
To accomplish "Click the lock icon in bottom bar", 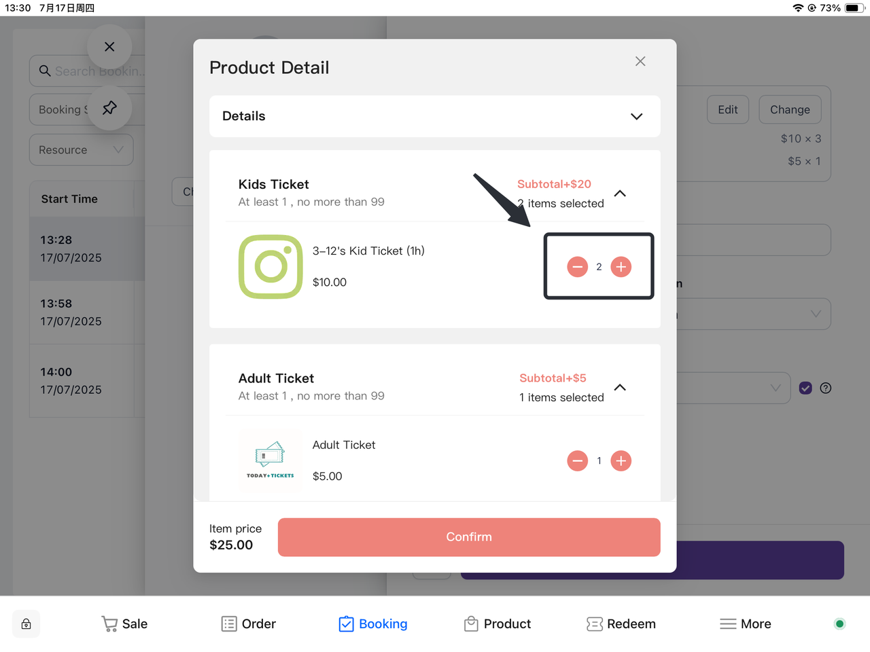I will click(x=27, y=624).
